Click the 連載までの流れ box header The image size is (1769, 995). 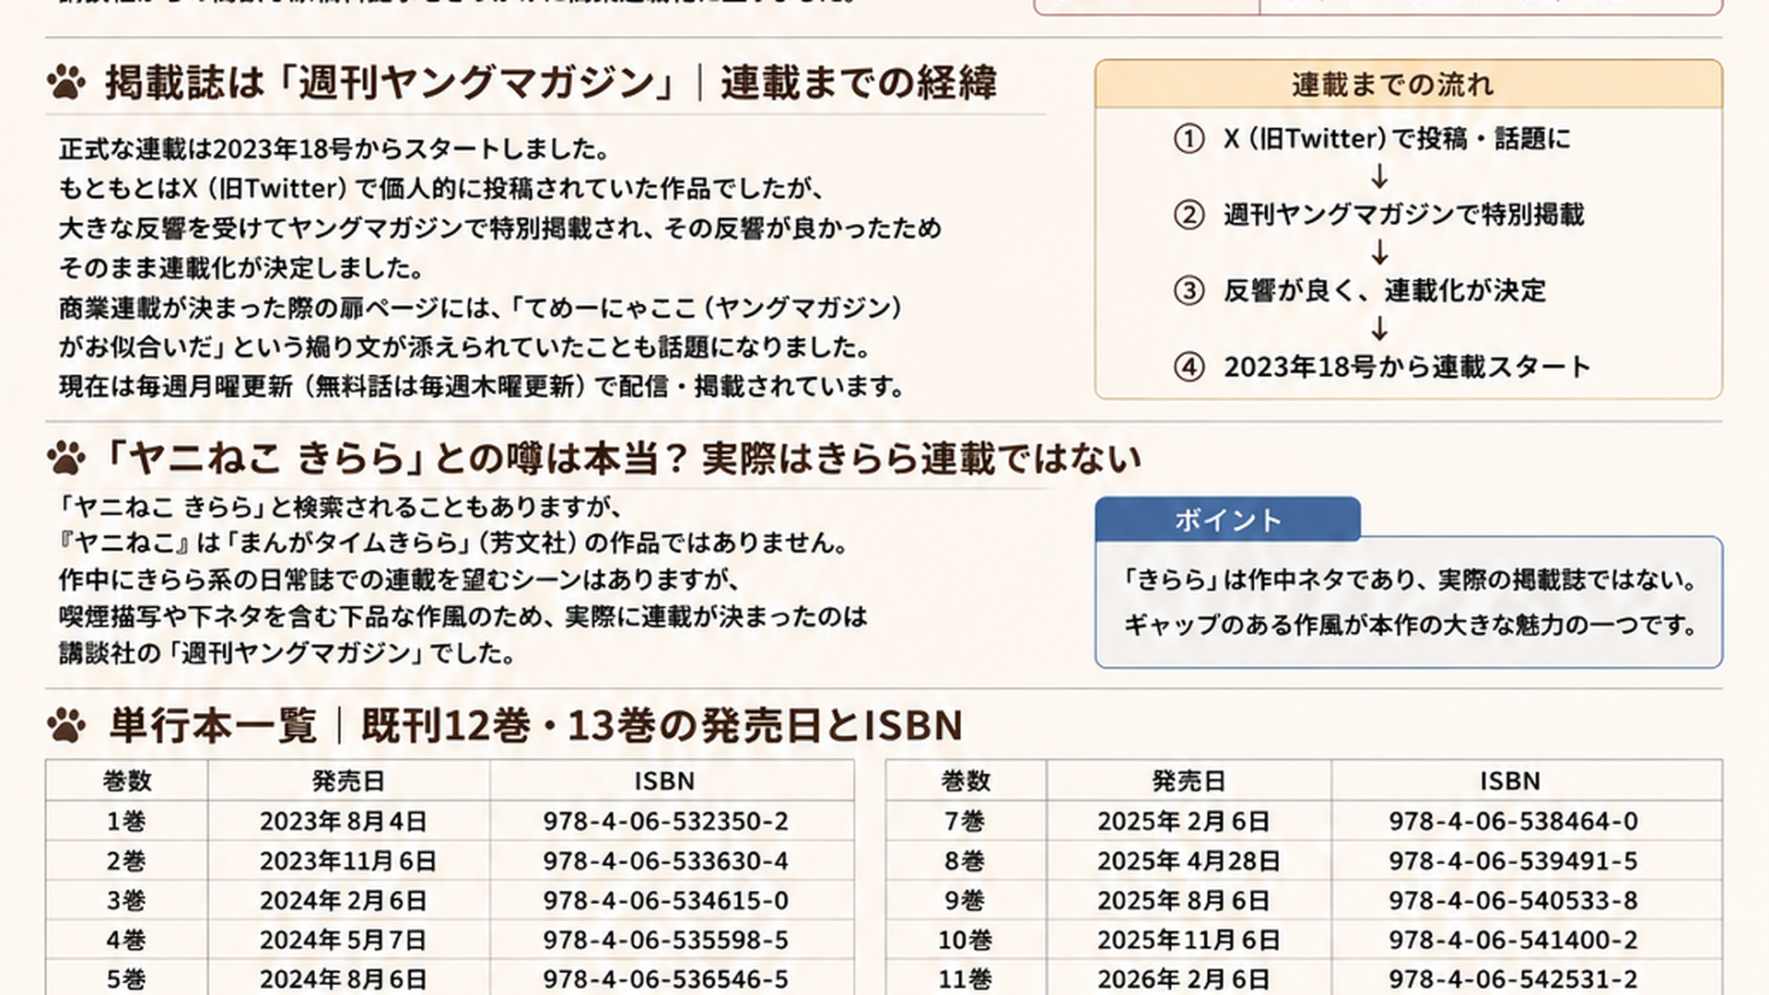point(1409,85)
